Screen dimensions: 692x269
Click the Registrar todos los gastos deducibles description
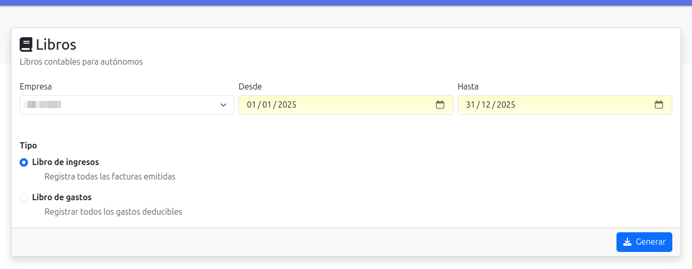click(x=113, y=212)
